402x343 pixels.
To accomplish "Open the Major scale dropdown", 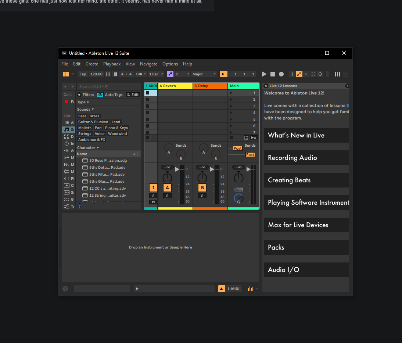I will (x=204, y=74).
